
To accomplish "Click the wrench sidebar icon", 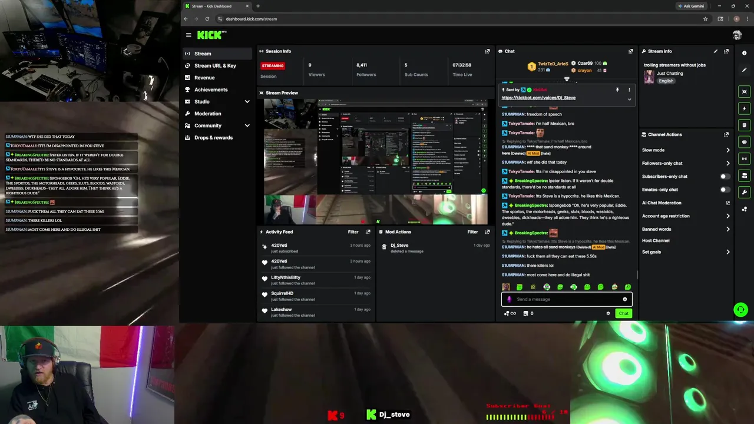I will point(745,192).
